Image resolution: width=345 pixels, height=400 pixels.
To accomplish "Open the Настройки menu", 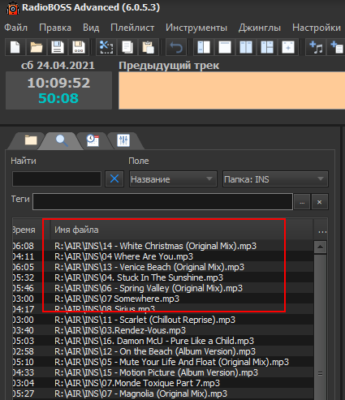I will 317,28.
